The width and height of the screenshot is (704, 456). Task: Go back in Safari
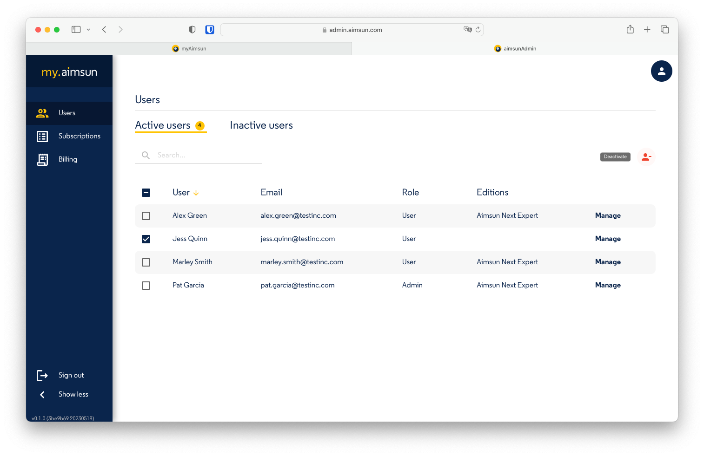104,30
